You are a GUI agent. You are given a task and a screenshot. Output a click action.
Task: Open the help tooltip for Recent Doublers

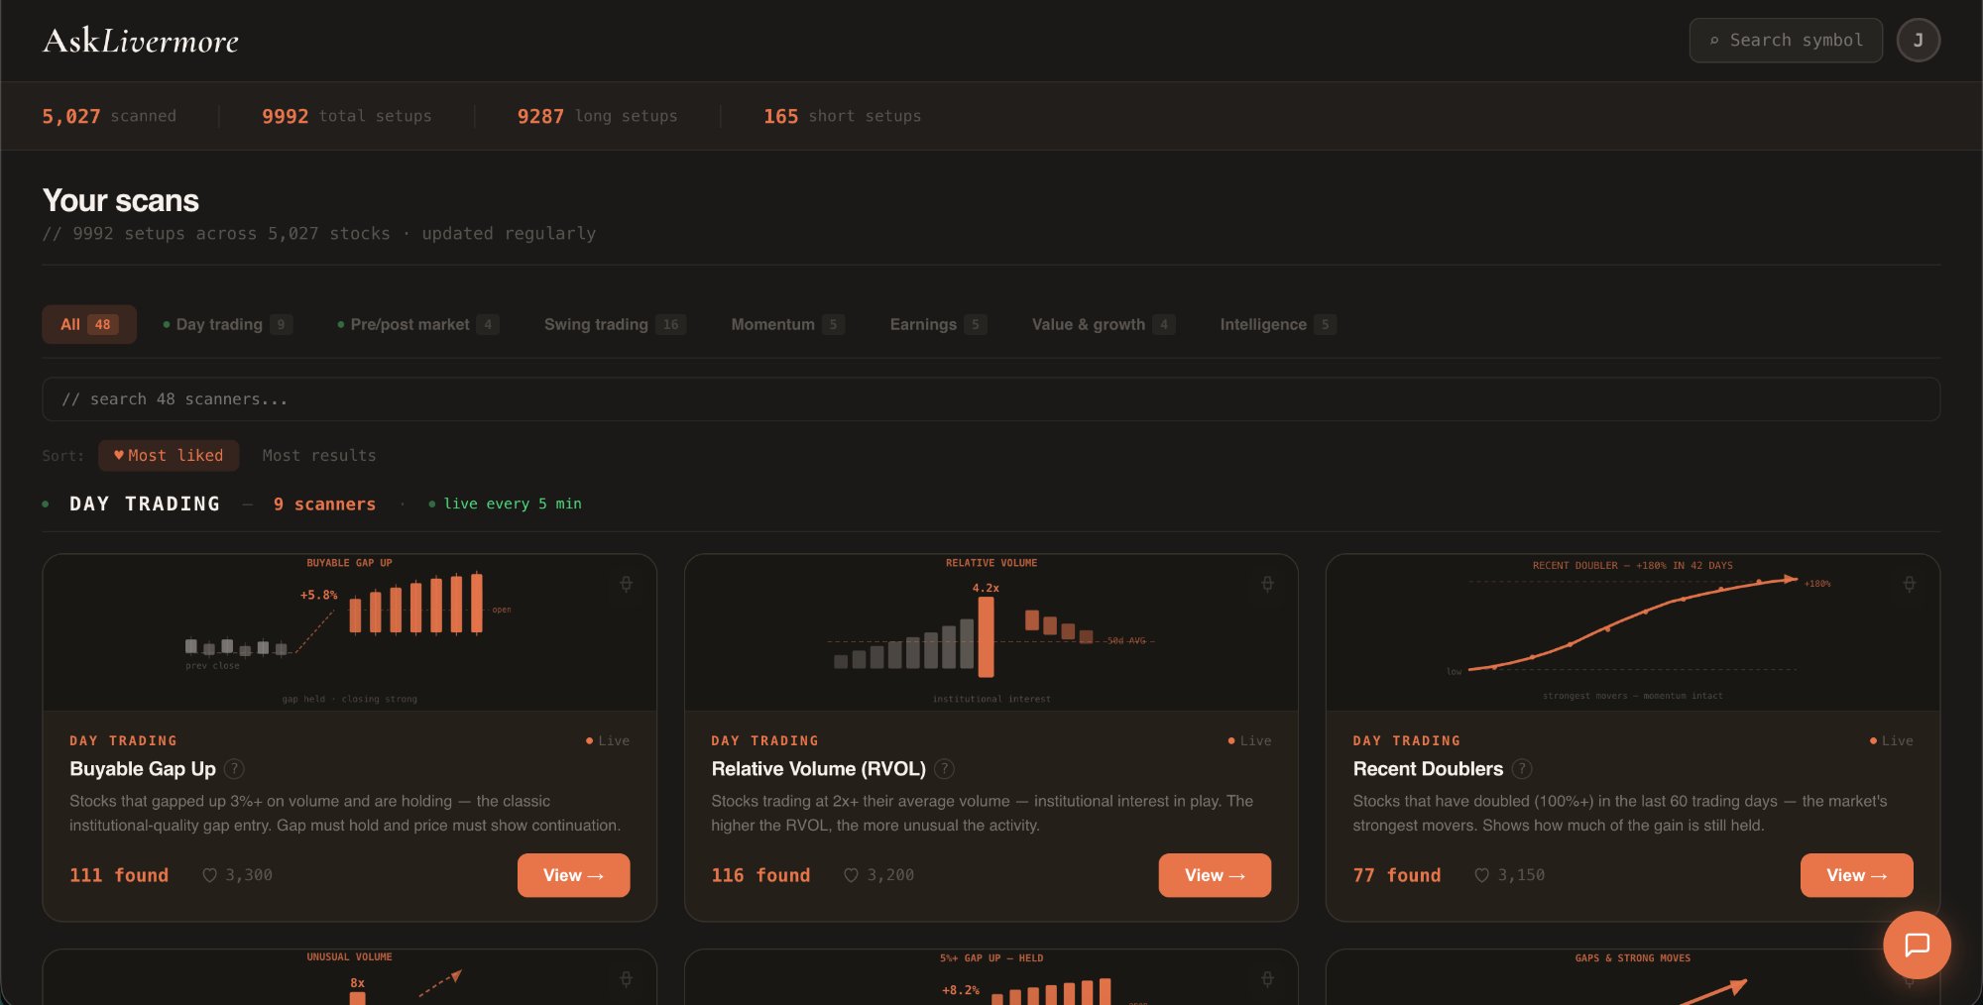[x=1521, y=769]
